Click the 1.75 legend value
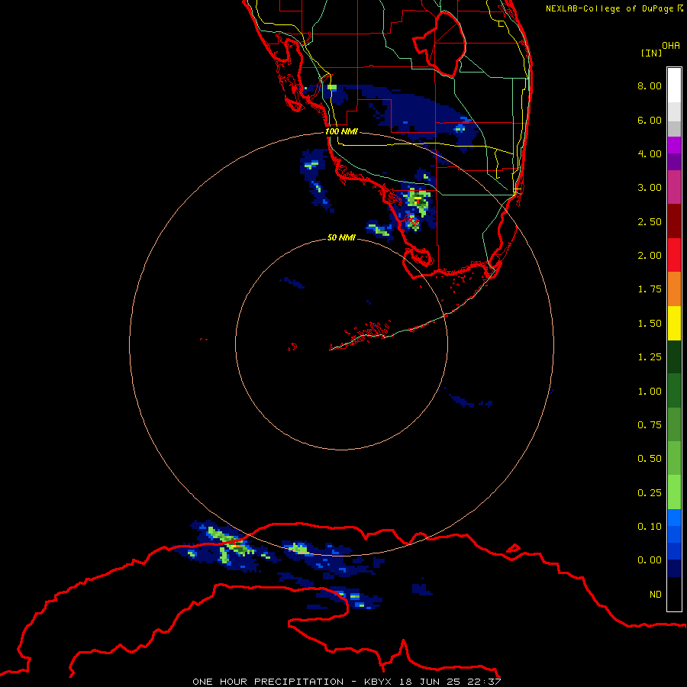The height and width of the screenshot is (687, 687). [650, 289]
